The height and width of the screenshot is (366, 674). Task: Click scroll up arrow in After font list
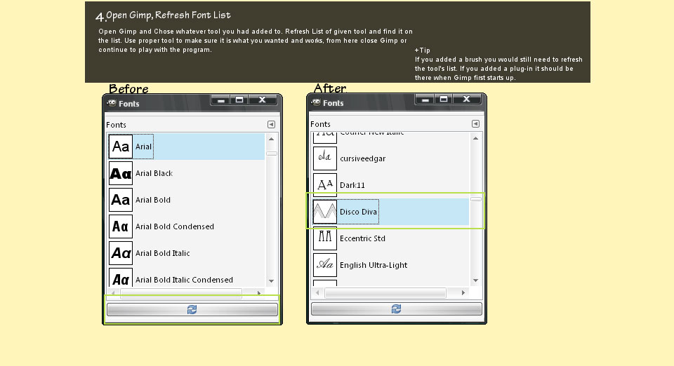[475, 138]
